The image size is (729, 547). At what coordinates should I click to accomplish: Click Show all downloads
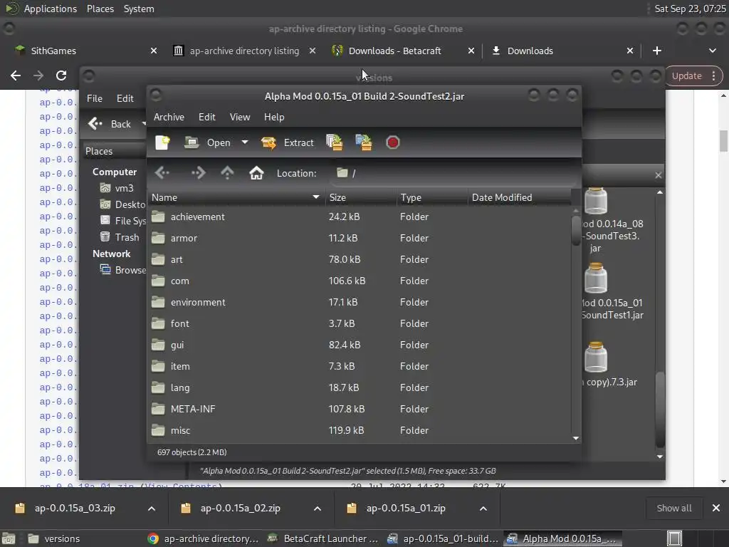[674, 509]
